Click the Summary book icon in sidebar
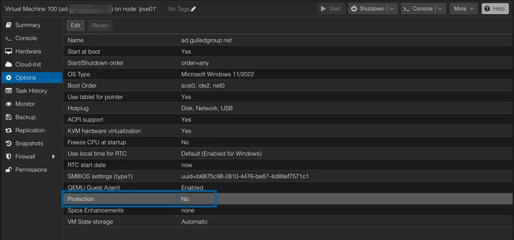The image size is (514, 240). 9,25
